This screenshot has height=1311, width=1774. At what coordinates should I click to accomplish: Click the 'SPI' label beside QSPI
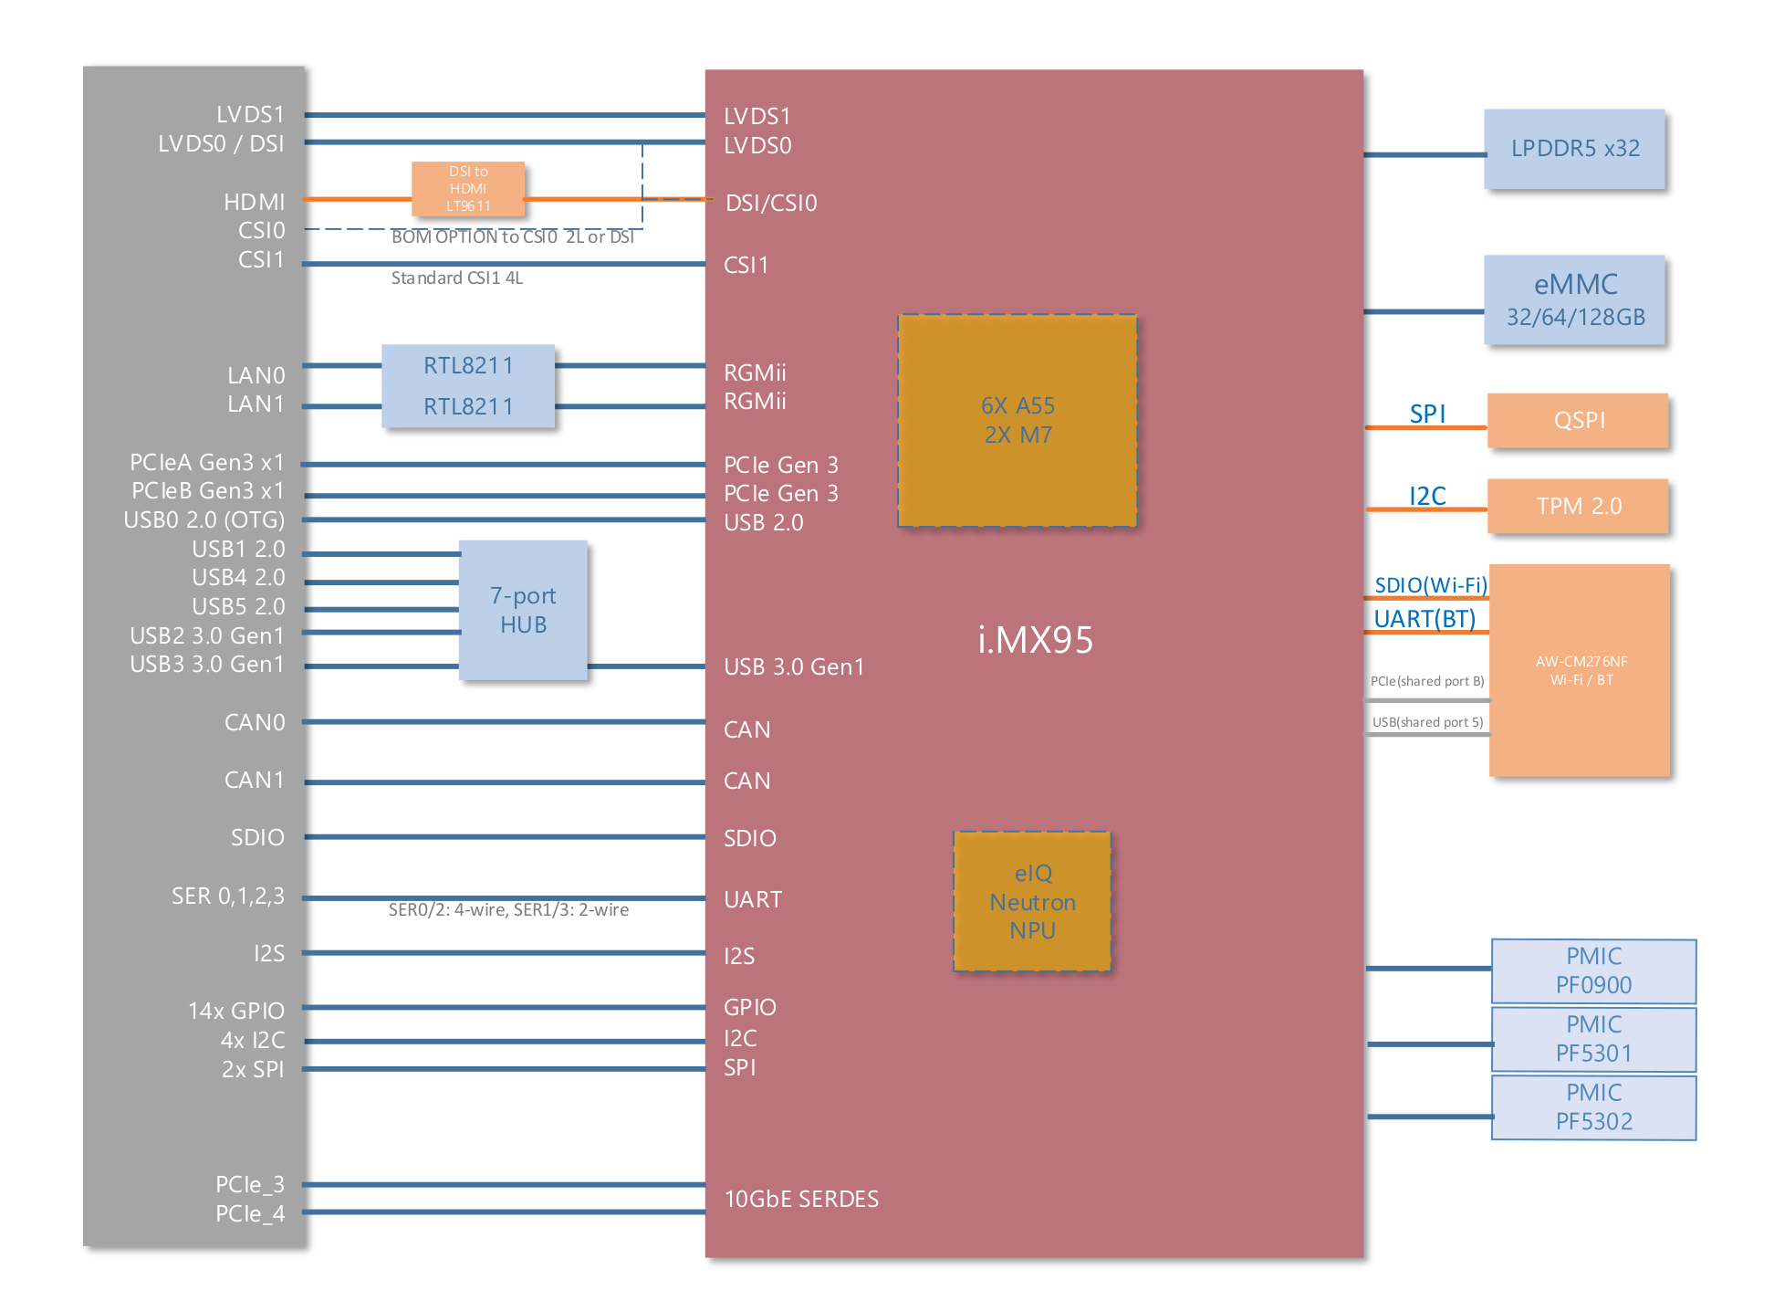pos(1427,414)
